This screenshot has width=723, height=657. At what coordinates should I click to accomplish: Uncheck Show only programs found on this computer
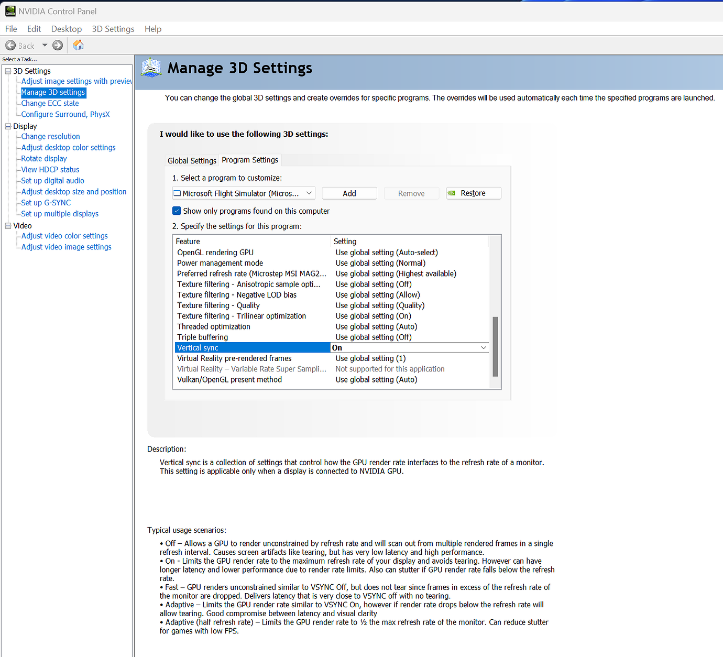177,211
